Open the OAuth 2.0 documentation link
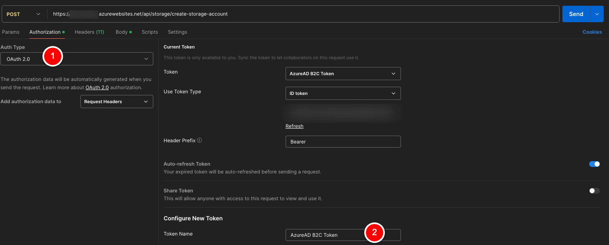Screen dimensions: 609x245 click(x=97, y=87)
